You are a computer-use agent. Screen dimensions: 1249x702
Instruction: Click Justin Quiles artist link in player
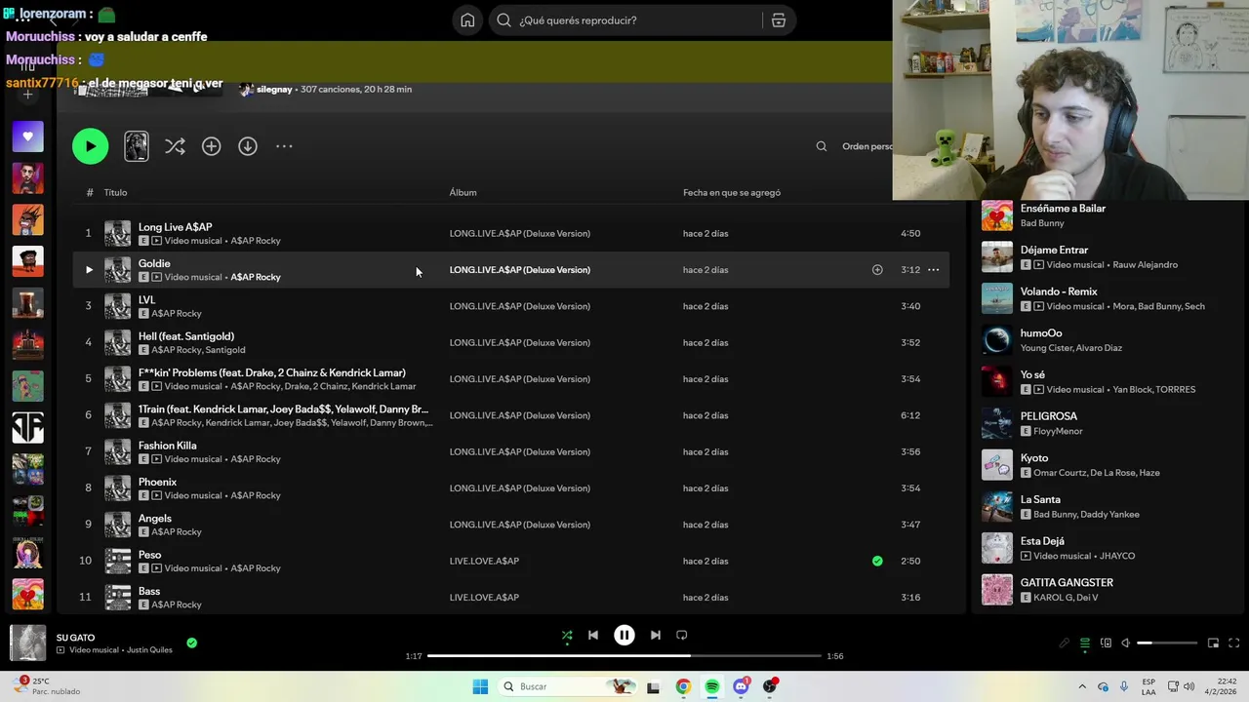(x=148, y=650)
